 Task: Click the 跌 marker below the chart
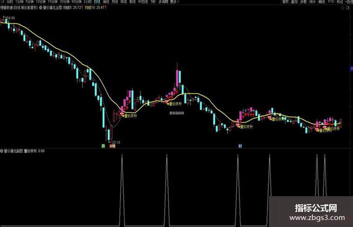pyautogui.click(x=103, y=146)
